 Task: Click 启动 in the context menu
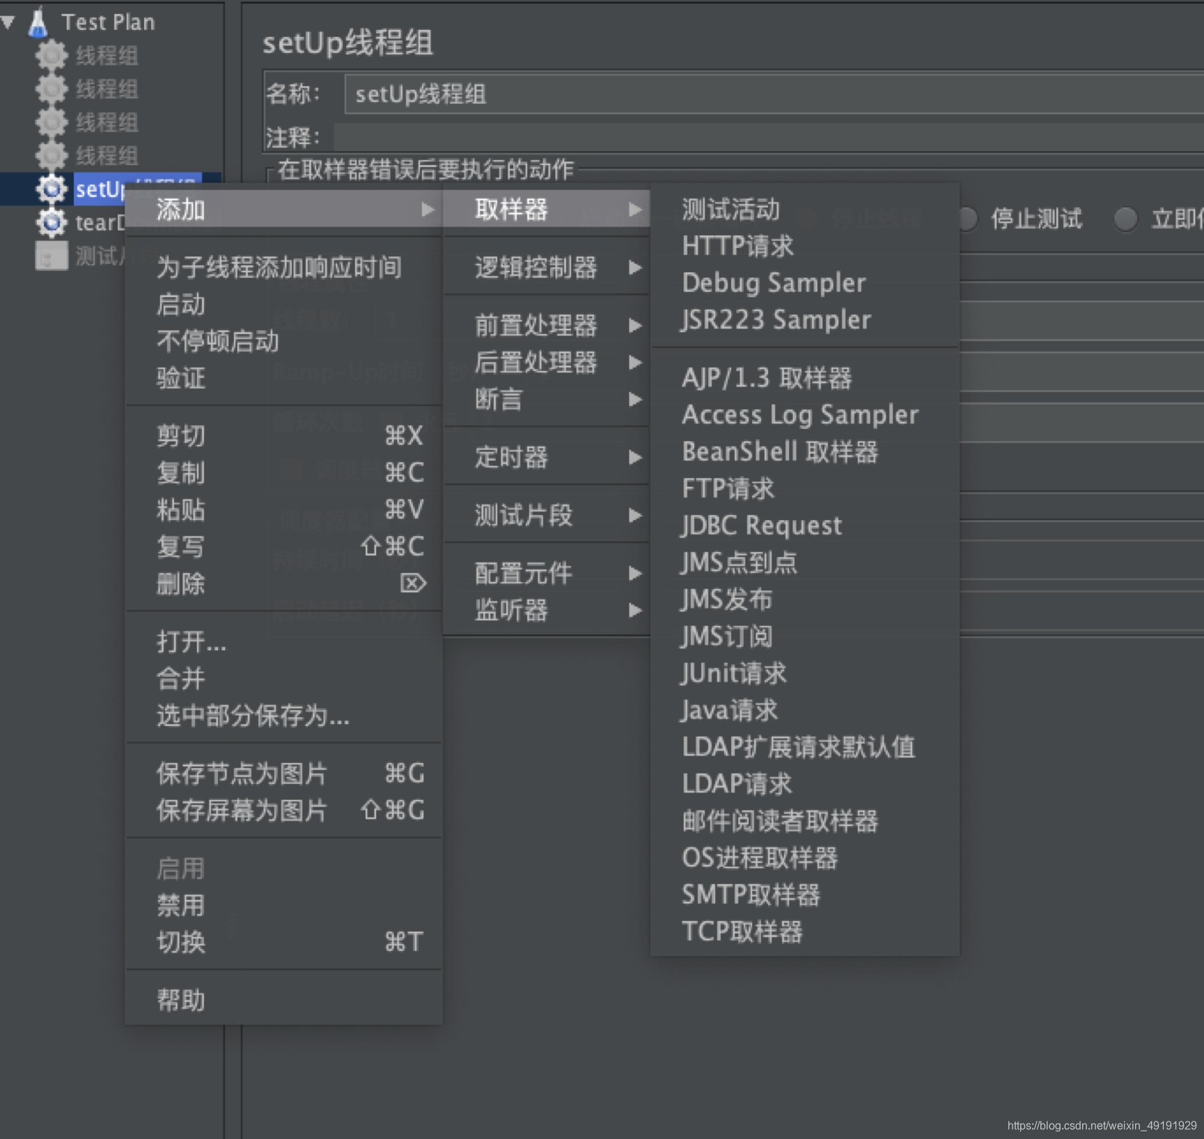[283, 304]
